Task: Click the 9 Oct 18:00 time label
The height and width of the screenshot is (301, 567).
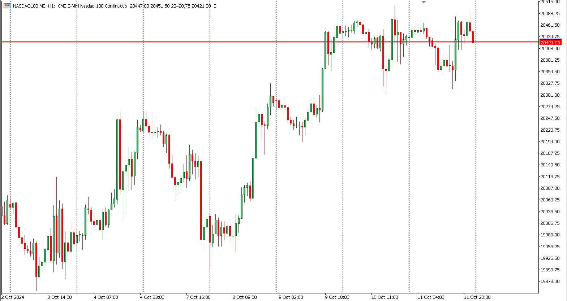Action: 337,297
